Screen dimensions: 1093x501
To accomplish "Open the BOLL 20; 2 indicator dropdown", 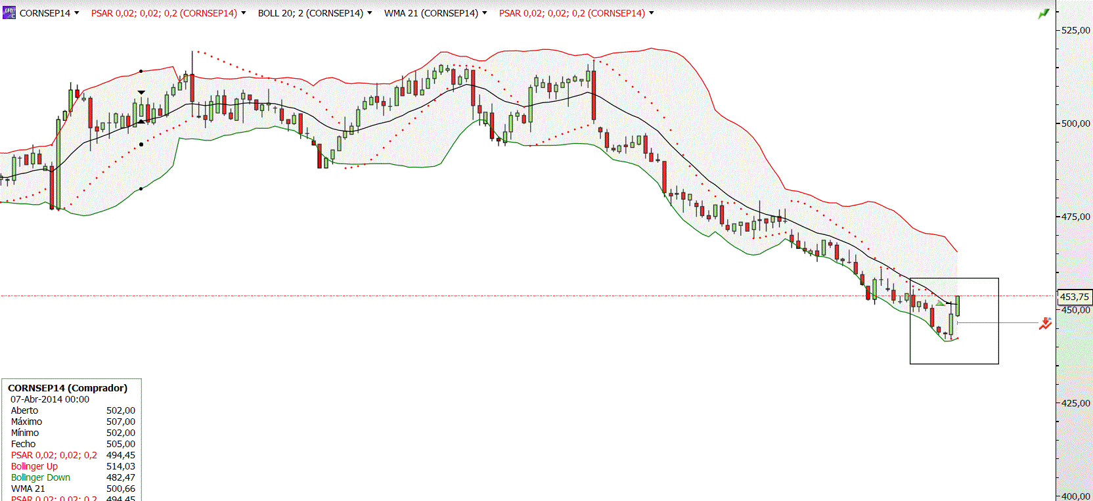I will pos(370,13).
